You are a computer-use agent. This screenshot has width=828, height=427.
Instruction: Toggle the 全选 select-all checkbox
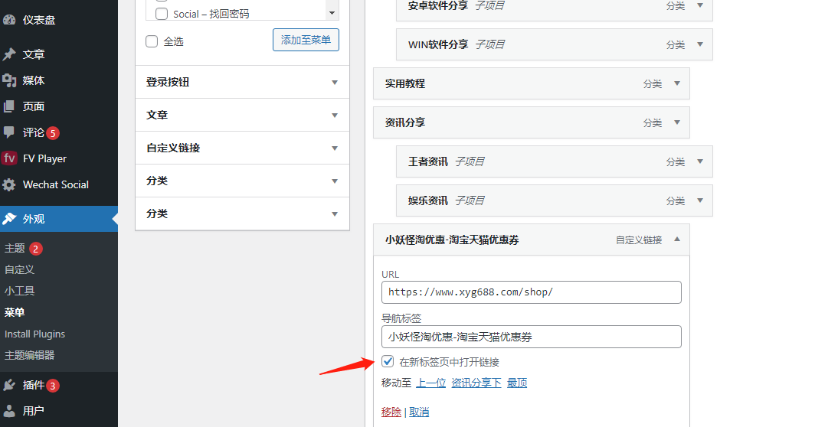click(x=152, y=41)
